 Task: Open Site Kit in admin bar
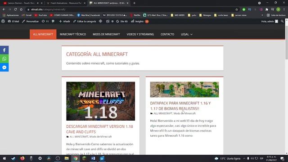tap(122, 21)
